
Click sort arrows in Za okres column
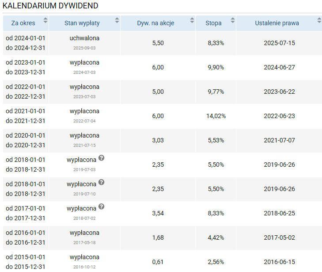coord(45,20)
